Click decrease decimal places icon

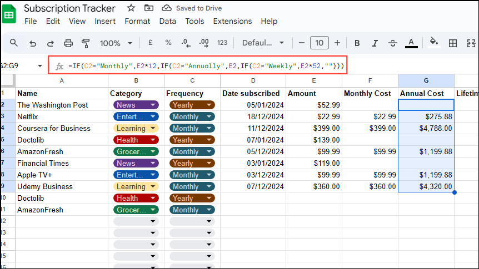pos(186,43)
